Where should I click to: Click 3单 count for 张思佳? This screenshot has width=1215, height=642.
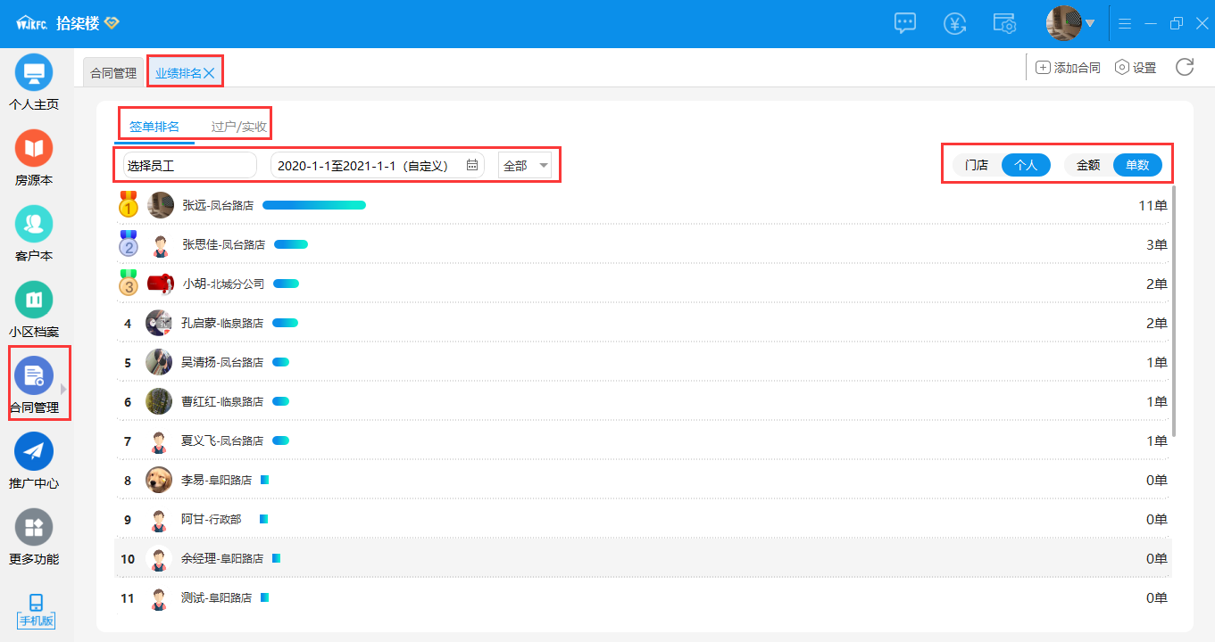1156,244
